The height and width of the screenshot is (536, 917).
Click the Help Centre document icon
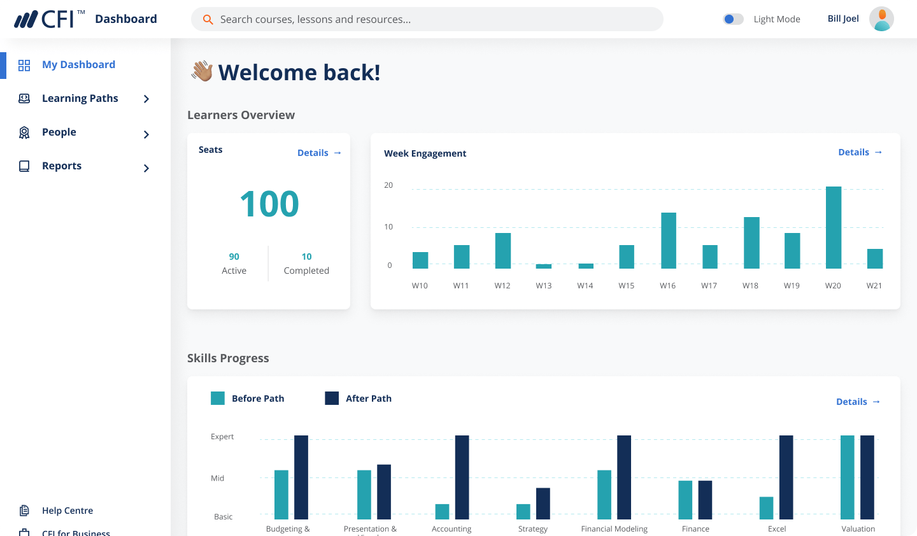[x=24, y=511]
